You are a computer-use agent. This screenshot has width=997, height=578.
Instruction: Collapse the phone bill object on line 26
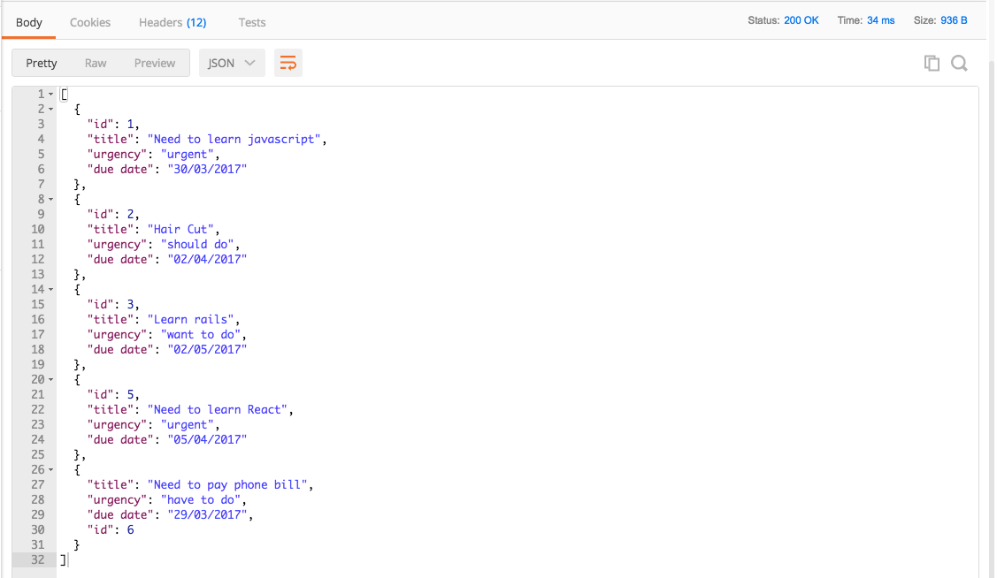tap(49, 469)
